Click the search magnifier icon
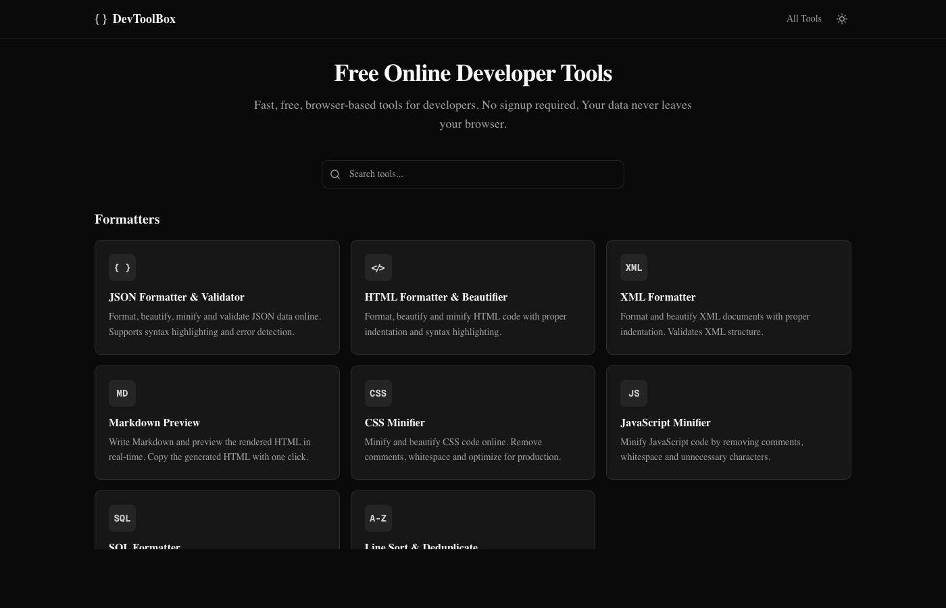Screen dimensions: 946x608 [335, 174]
